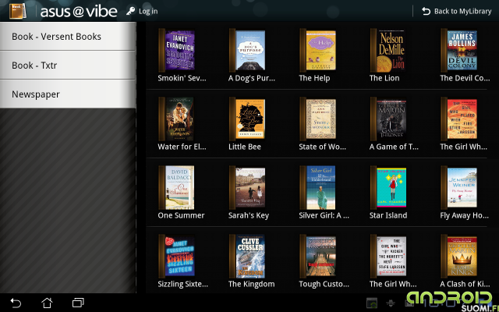The height and width of the screenshot is (312, 499).
Task: Click the "Smokin' Sev..." title text
Action: [x=182, y=78]
